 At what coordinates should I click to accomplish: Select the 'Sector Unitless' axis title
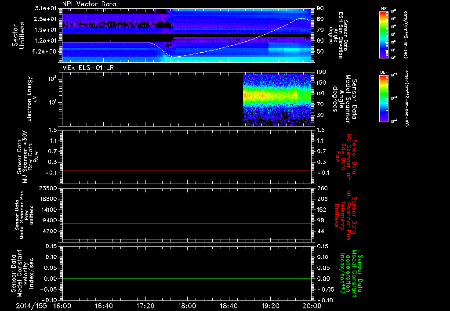point(18,35)
